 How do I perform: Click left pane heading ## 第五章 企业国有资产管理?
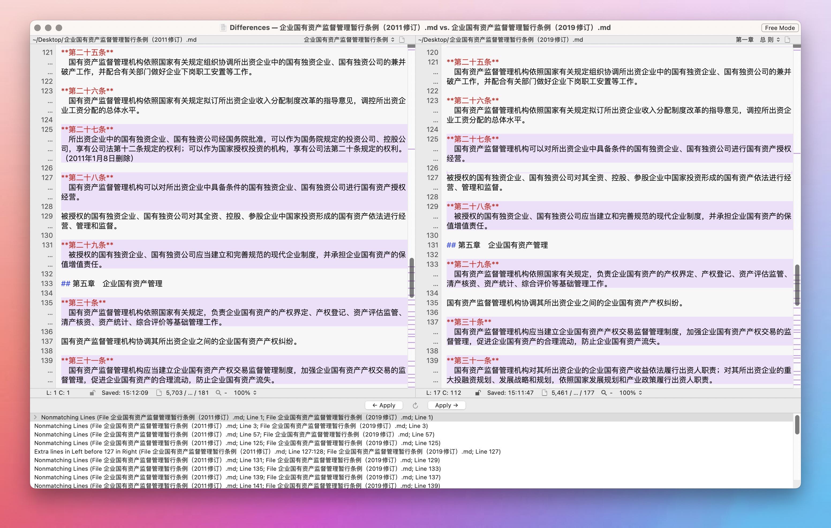click(x=112, y=284)
